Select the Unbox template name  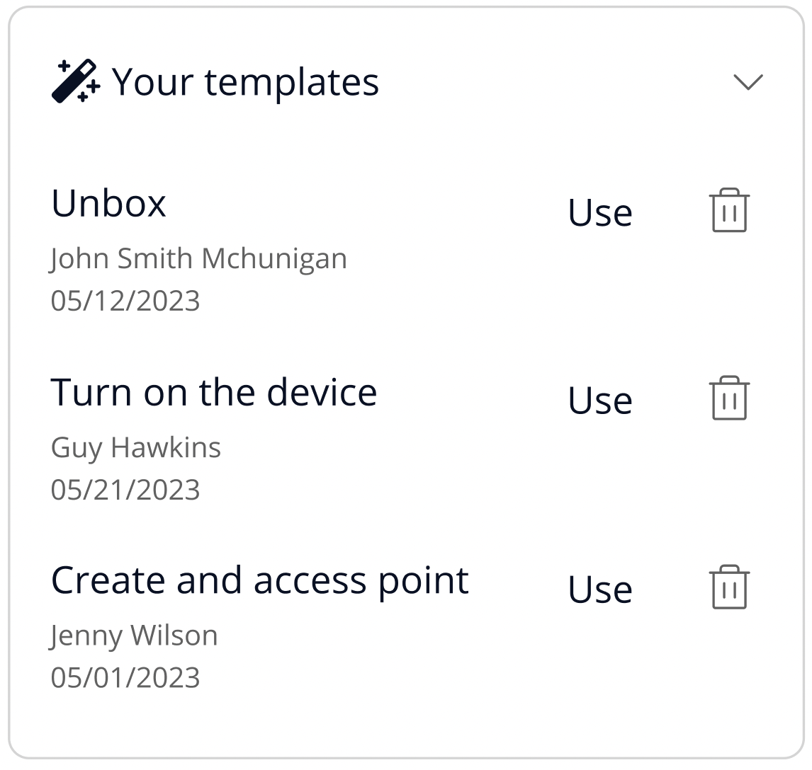108,204
